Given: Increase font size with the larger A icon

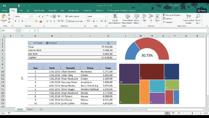Looking at the screenshot, I should coord(40,16).
